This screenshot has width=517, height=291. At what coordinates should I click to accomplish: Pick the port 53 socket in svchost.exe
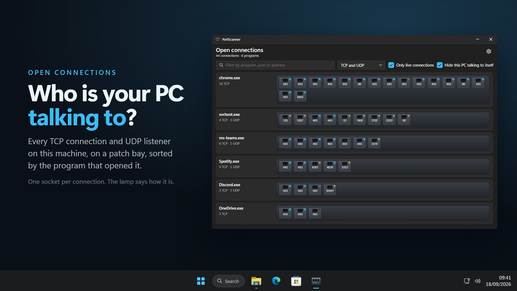point(345,119)
